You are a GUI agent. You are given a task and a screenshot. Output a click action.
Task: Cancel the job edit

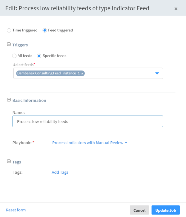tap(139, 210)
